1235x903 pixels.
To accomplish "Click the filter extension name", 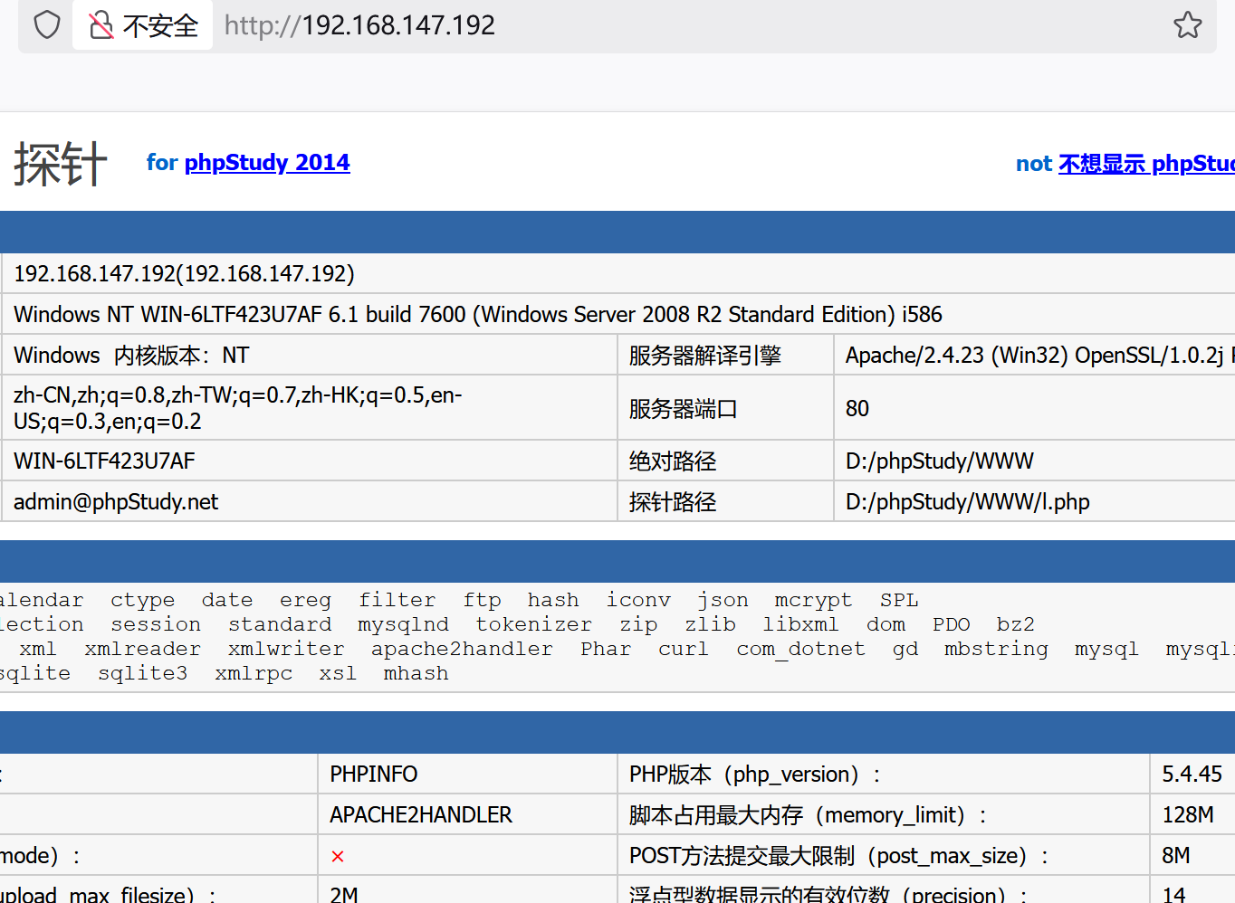I will tap(397, 600).
